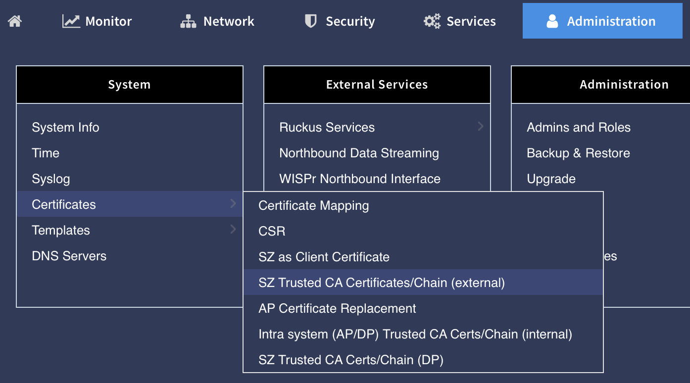This screenshot has width=690, height=383.
Task: Select Northbound Data Streaming
Action: point(359,153)
